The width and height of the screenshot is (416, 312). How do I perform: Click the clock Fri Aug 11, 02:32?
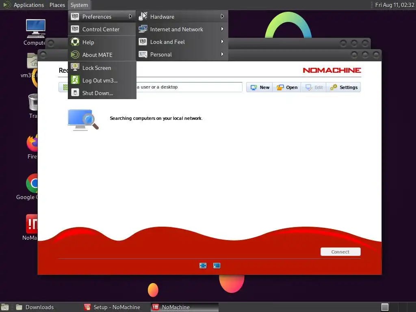[394, 5]
